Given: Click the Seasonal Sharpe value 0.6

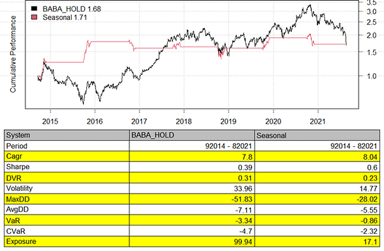Looking at the screenshot, I should [372, 167].
